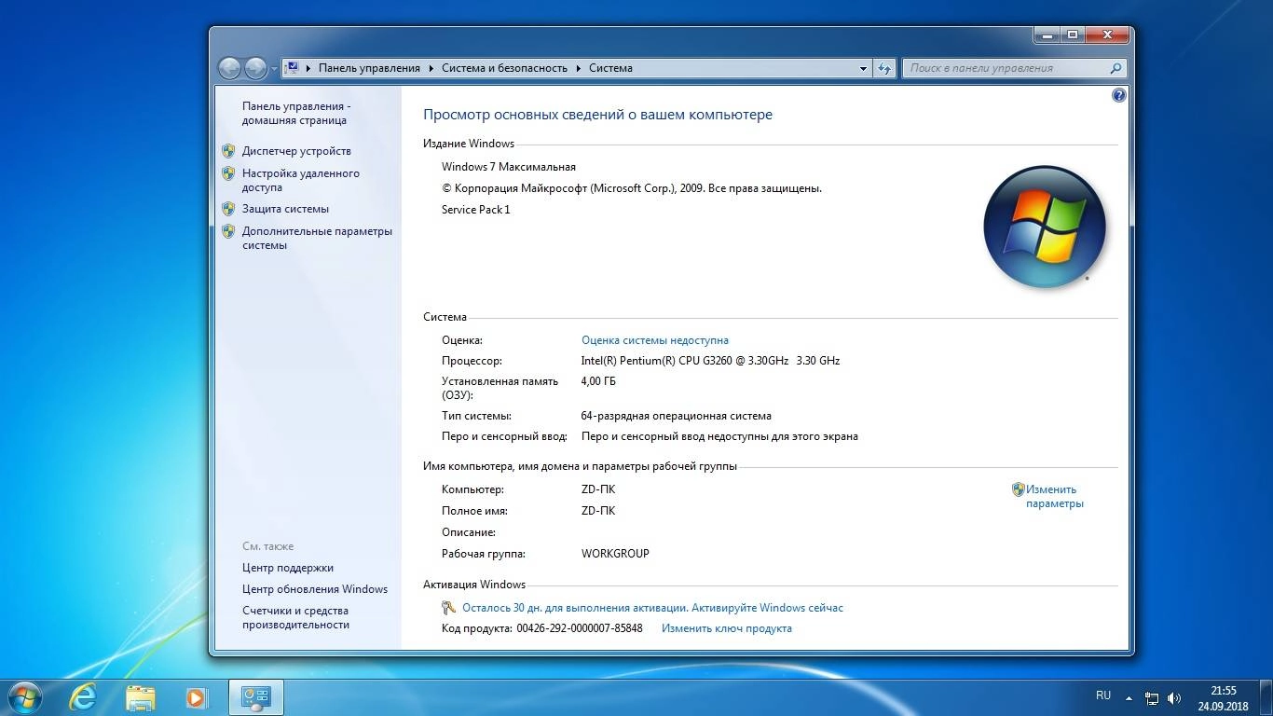Image resolution: width=1273 pixels, height=716 pixels.
Task: Click Изменить ключ продукта link
Action: click(727, 628)
